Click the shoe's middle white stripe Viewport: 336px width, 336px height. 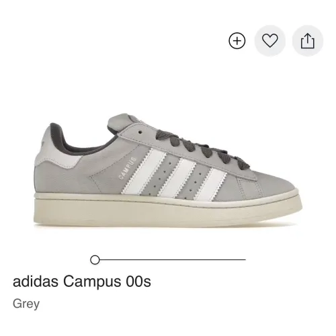point(177,177)
